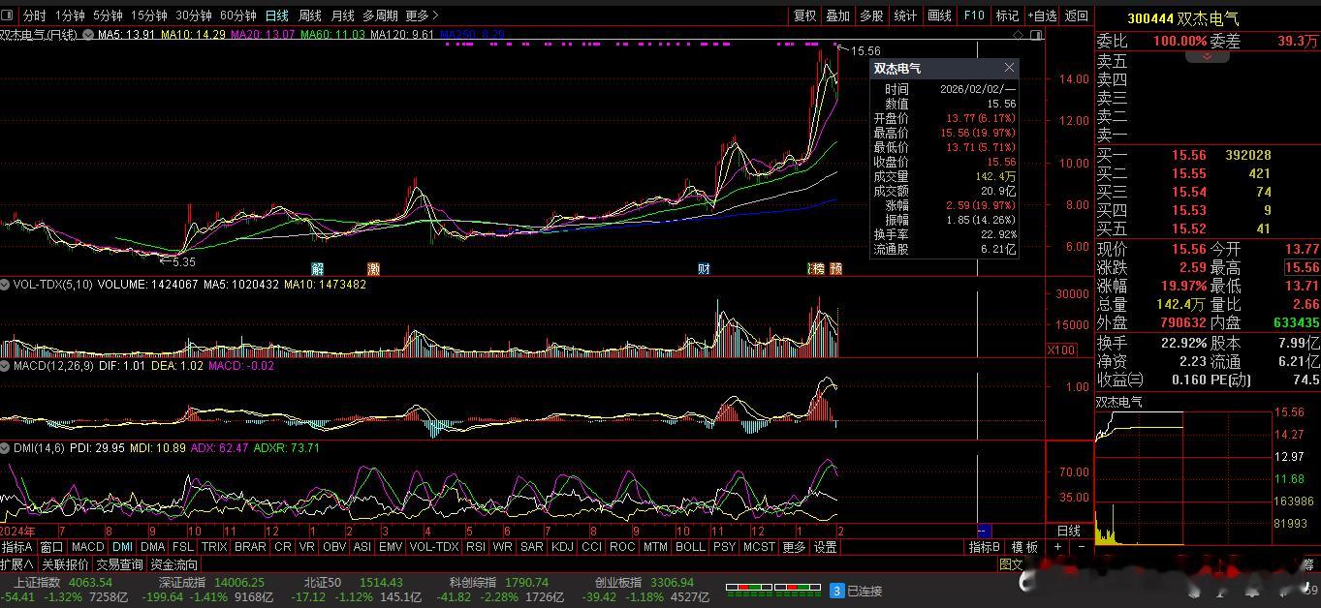Close the 双杰电气 data tooltip popup
1321x608 pixels.
(x=1009, y=68)
